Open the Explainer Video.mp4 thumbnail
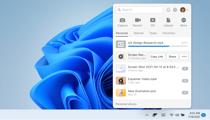The image size is (210, 120). (121, 81)
